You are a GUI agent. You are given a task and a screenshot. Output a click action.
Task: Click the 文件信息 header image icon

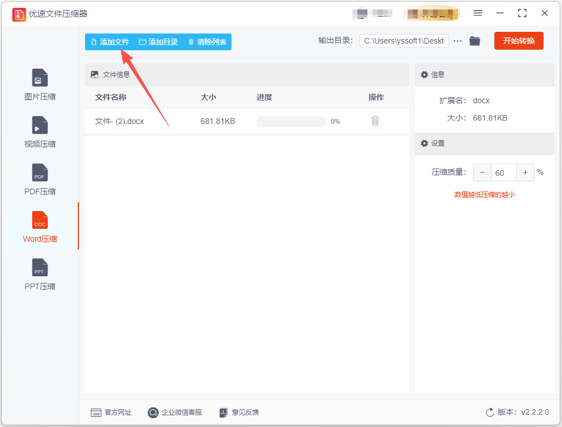tap(95, 74)
